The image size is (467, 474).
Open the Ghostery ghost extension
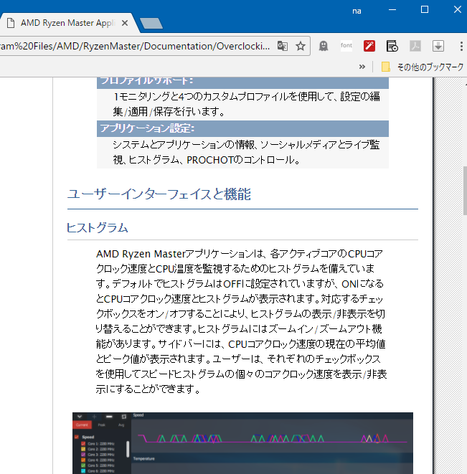(324, 46)
